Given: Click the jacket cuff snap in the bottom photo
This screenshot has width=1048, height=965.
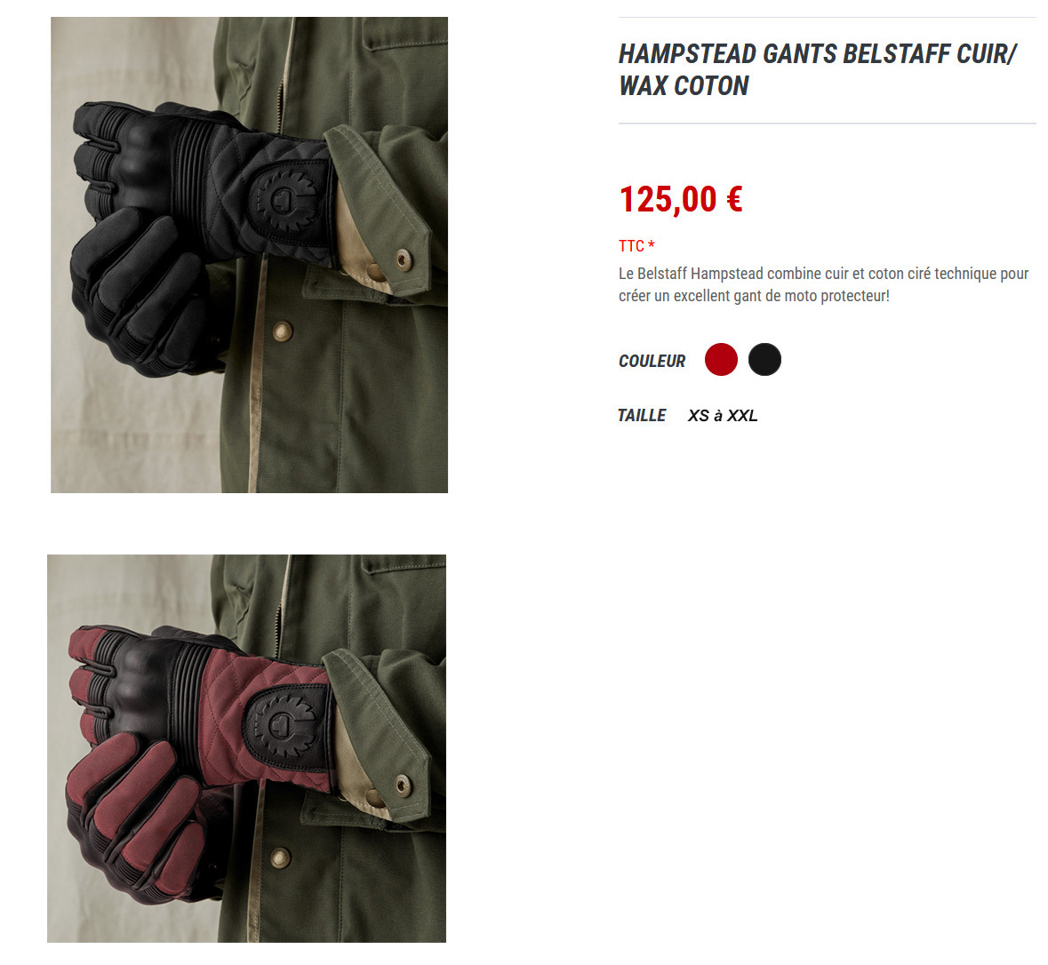Looking at the screenshot, I should point(403,786).
